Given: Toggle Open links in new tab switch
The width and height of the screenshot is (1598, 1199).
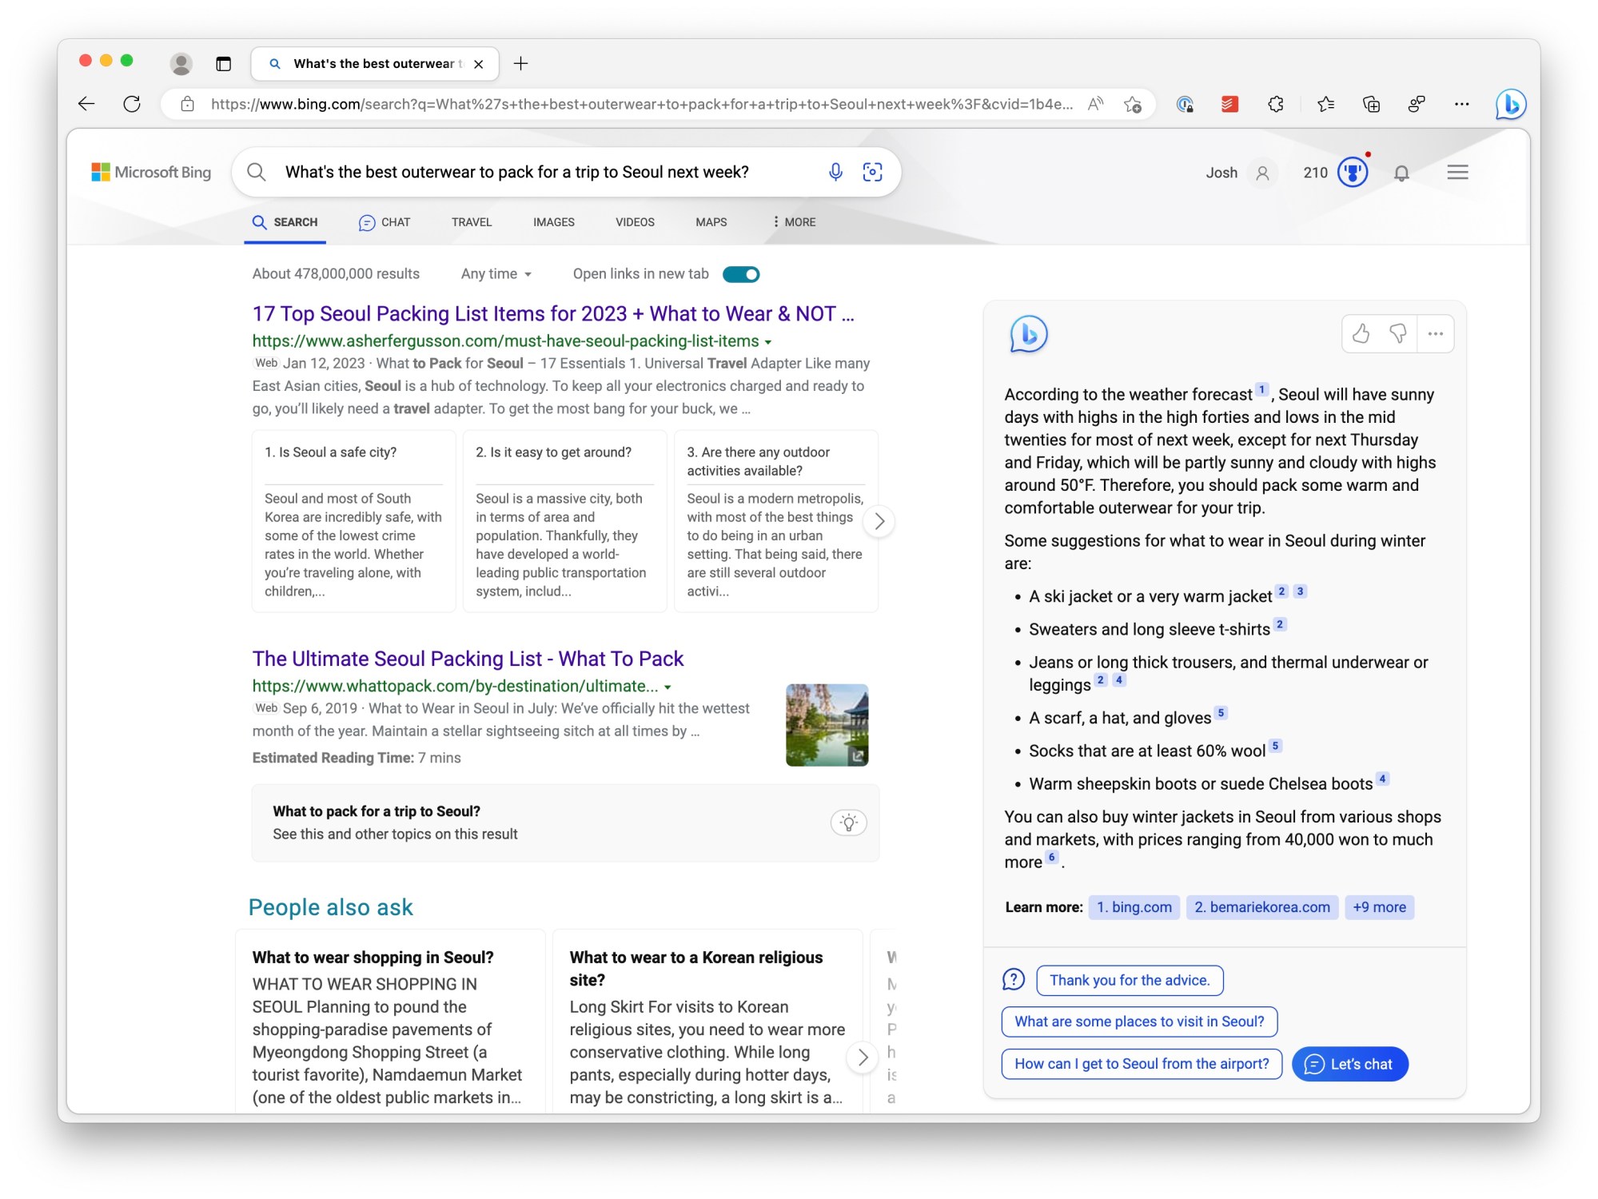Looking at the screenshot, I should pyautogui.click(x=741, y=274).
